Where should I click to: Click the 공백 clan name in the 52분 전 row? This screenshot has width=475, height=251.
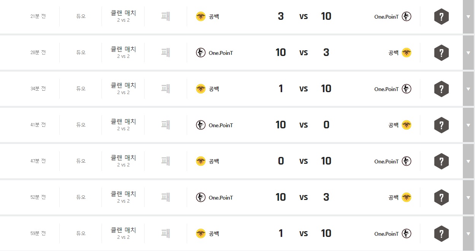(393, 198)
